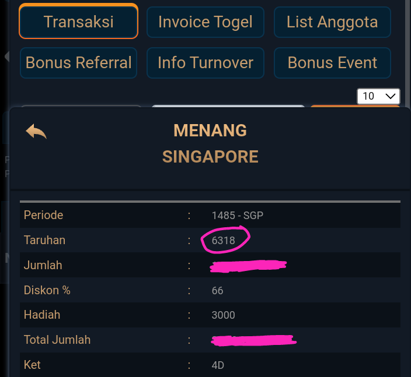The image size is (411, 377).
Task: Select the 4D value in Ket row
Action: (x=218, y=365)
